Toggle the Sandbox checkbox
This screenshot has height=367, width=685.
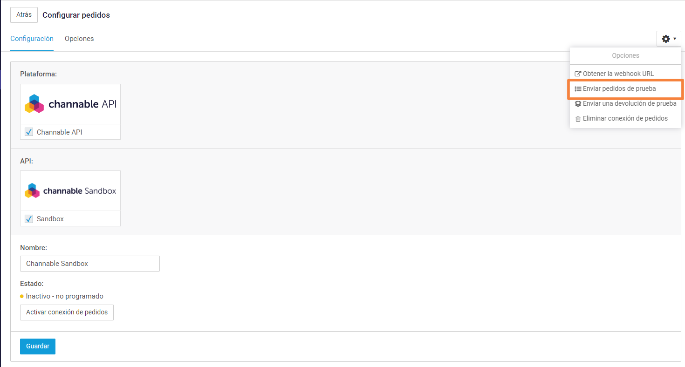coord(29,219)
